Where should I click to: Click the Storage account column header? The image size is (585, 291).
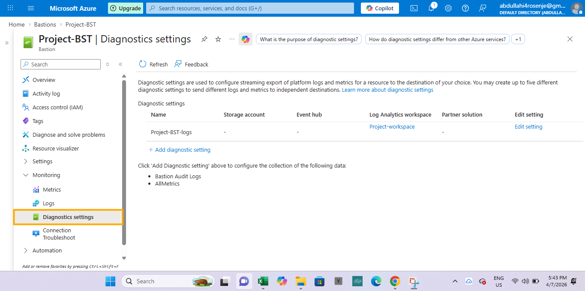click(x=244, y=115)
